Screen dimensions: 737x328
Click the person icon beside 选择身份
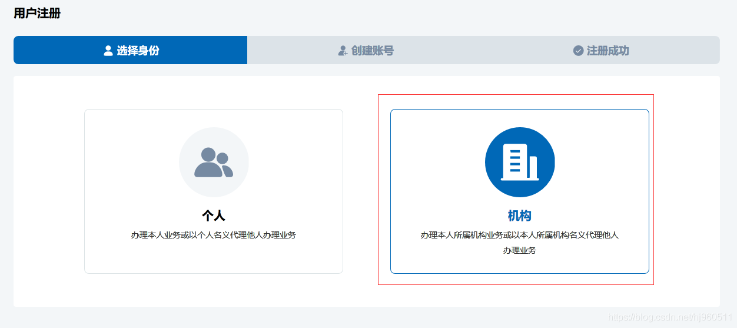108,51
